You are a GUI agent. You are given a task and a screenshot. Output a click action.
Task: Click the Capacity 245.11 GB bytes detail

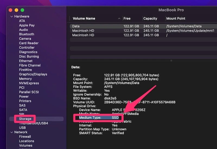click(x=131, y=79)
